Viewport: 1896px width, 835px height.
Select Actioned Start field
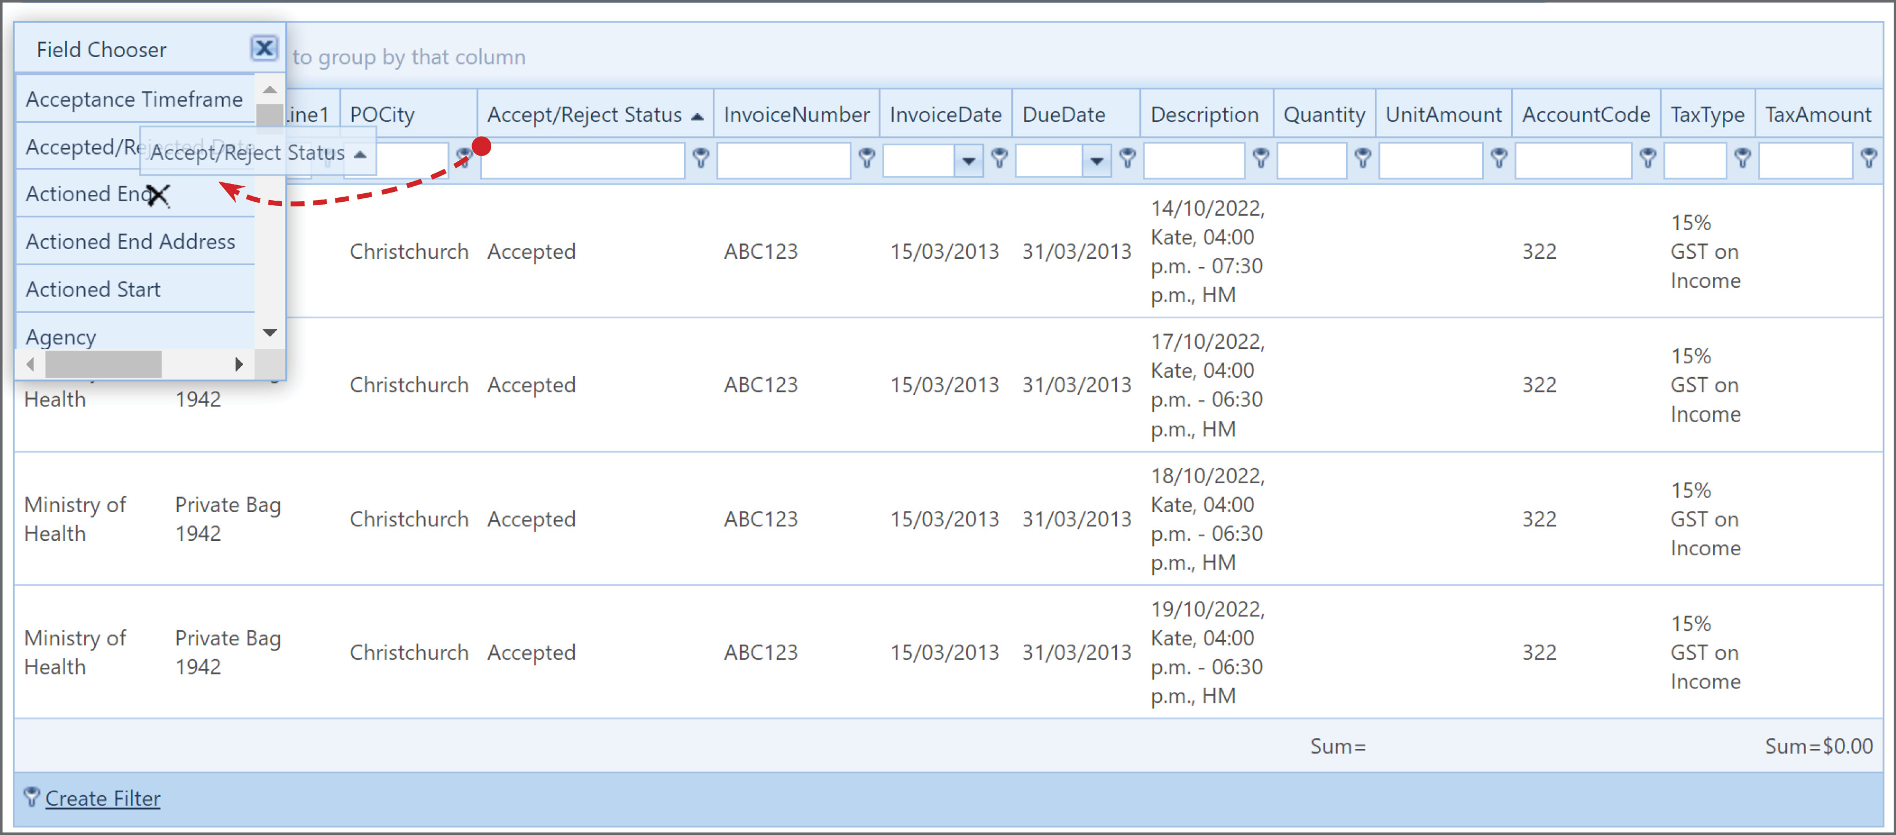point(136,289)
